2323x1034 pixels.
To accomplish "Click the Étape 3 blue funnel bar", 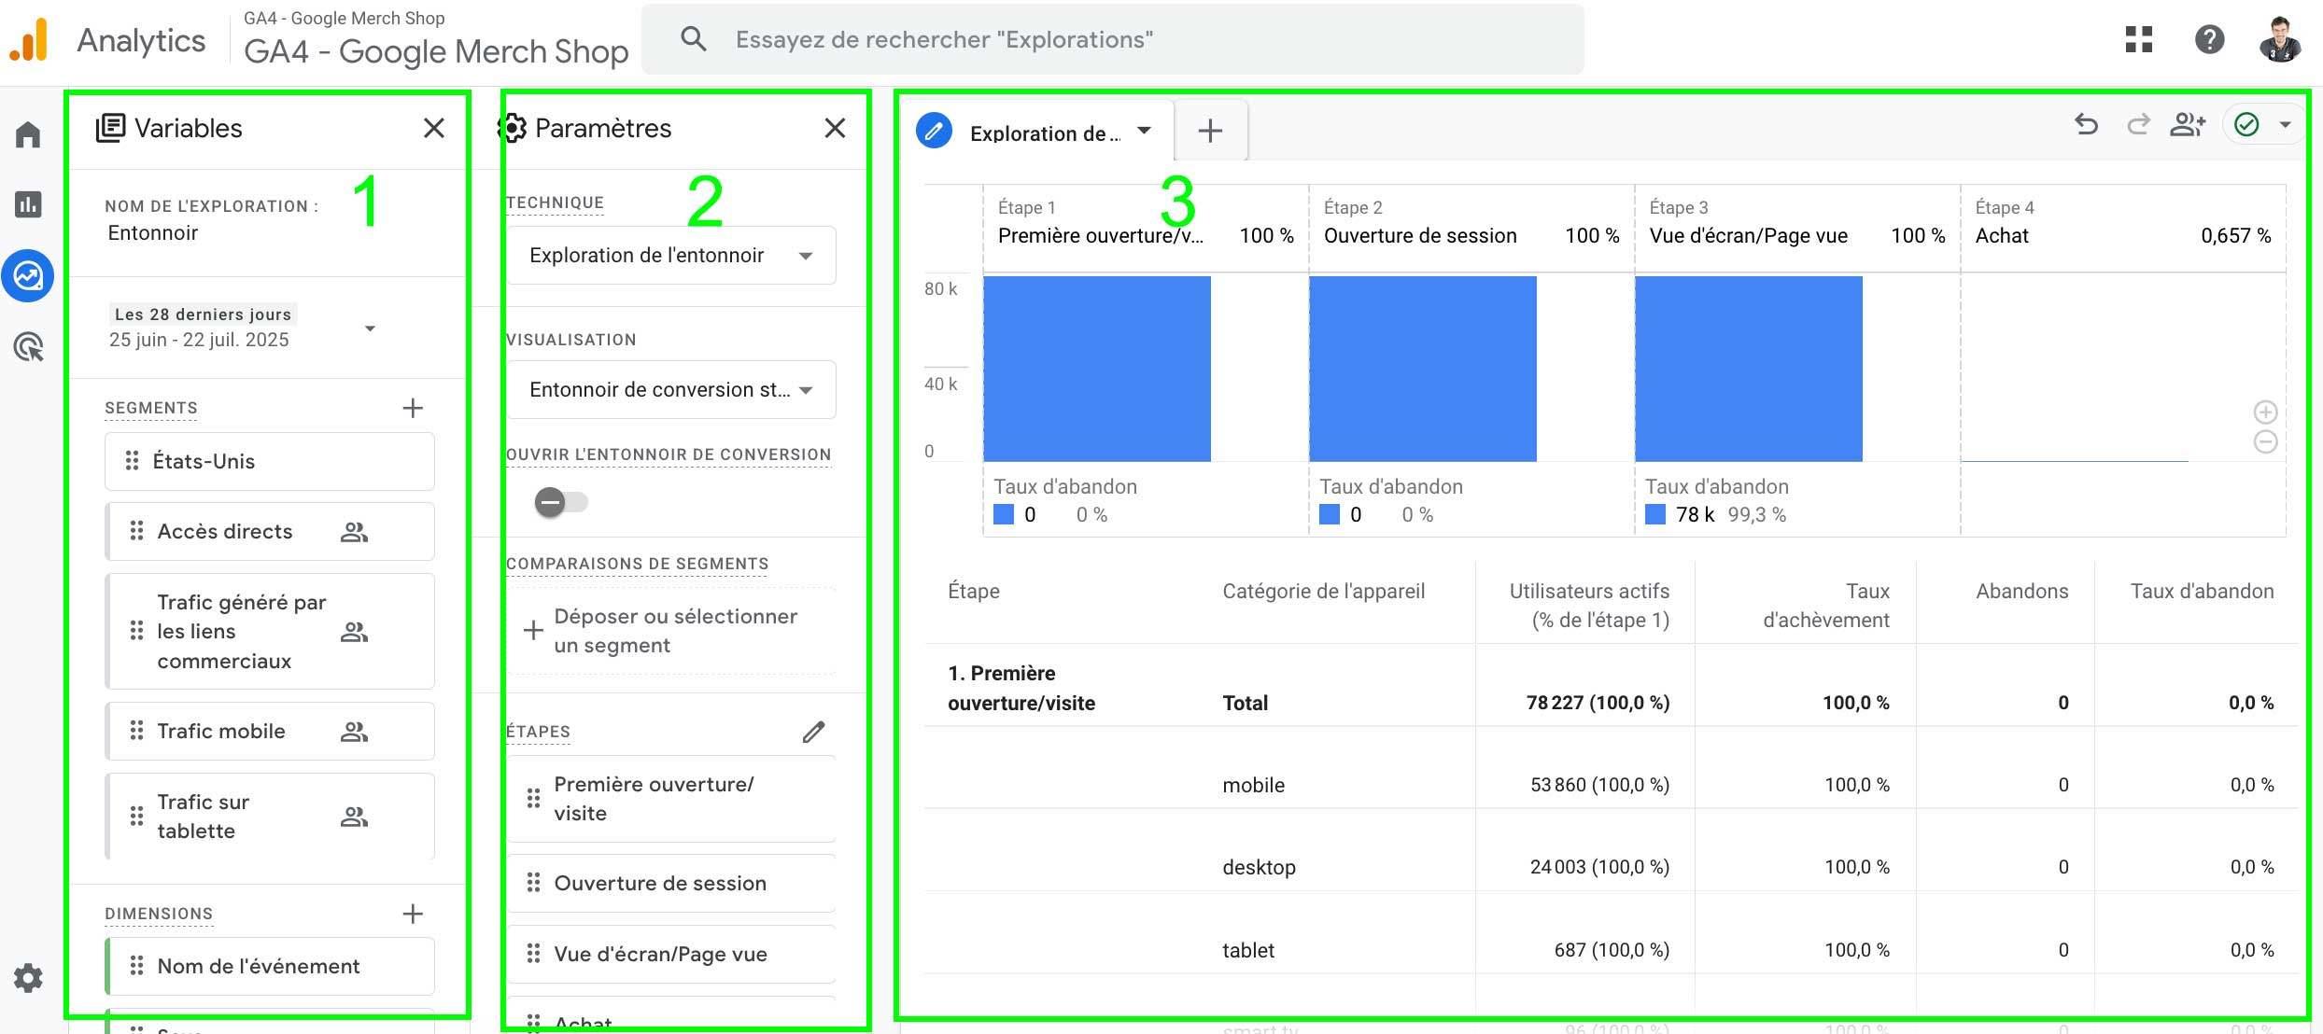I will [x=1749, y=369].
